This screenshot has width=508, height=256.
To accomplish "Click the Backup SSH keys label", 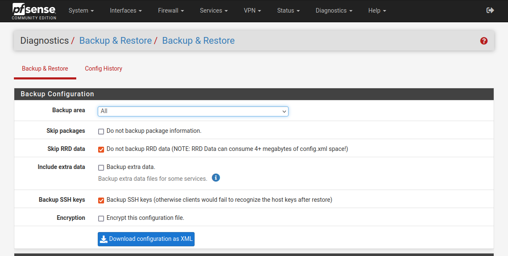I will click(62, 200).
